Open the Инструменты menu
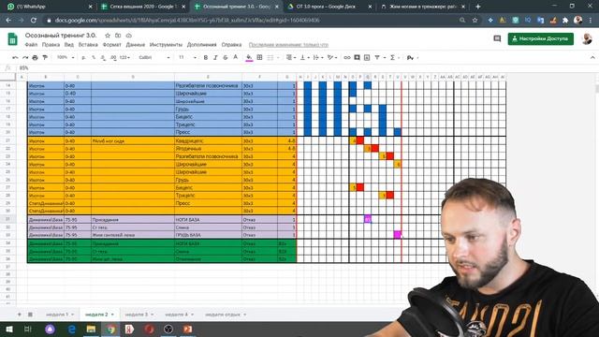The height and width of the screenshot is (337, 599). [166, 45]
